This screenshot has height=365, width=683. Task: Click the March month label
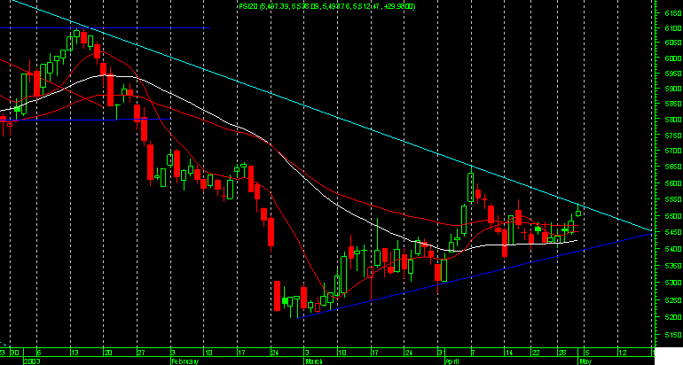315,361
